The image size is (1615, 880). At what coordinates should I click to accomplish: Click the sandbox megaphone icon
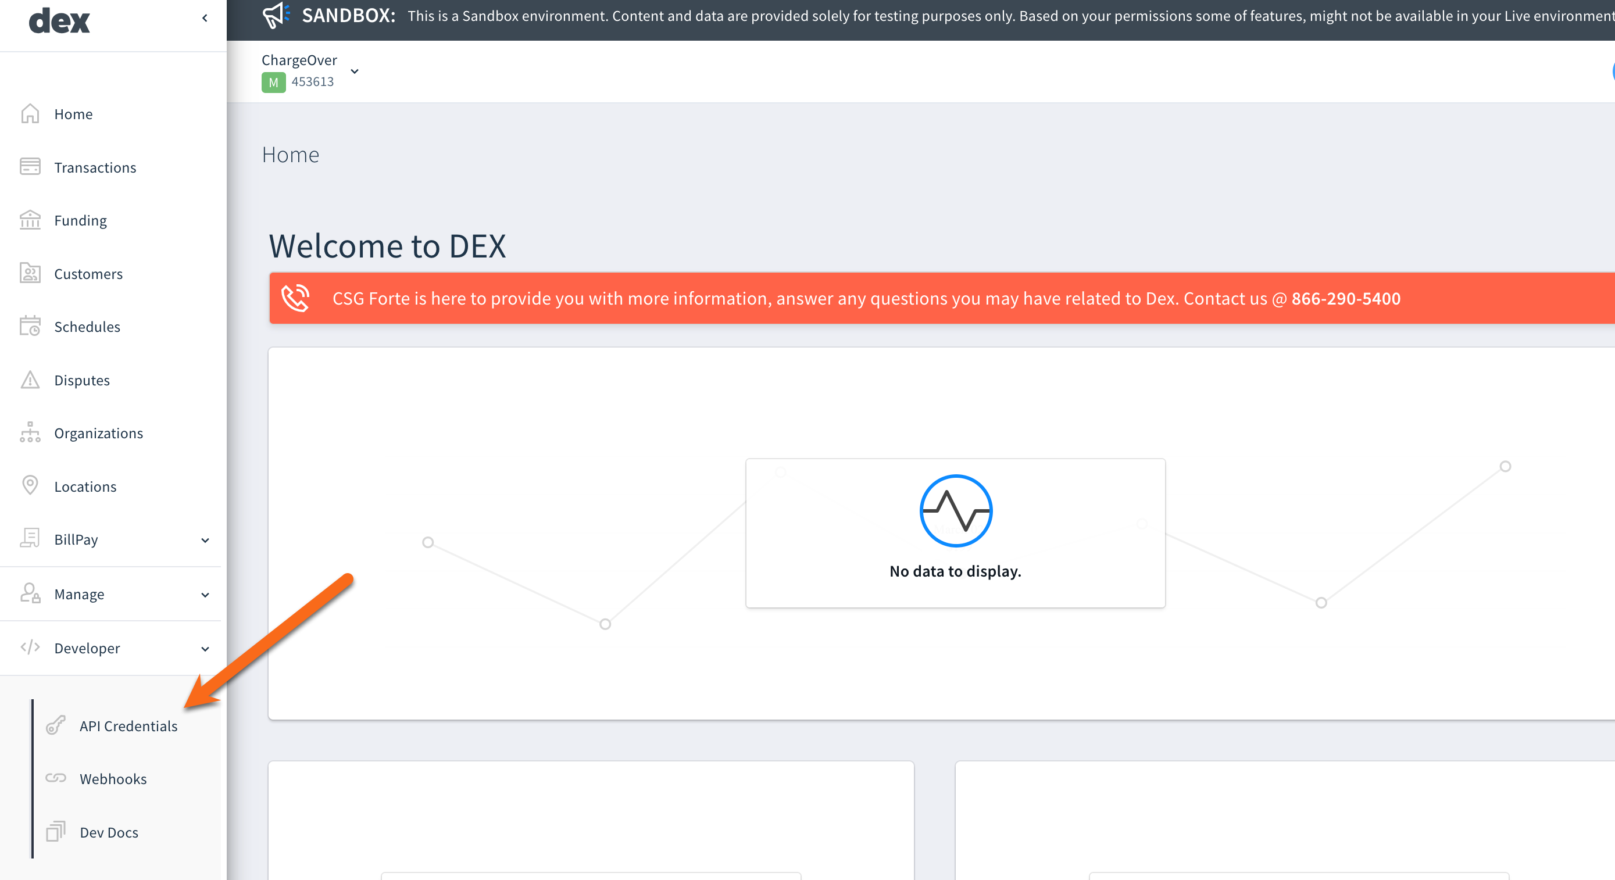tap(276, 15)
